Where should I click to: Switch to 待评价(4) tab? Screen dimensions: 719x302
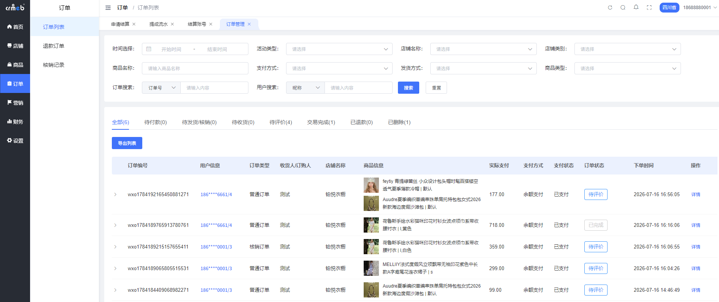(x=281, y=122)
